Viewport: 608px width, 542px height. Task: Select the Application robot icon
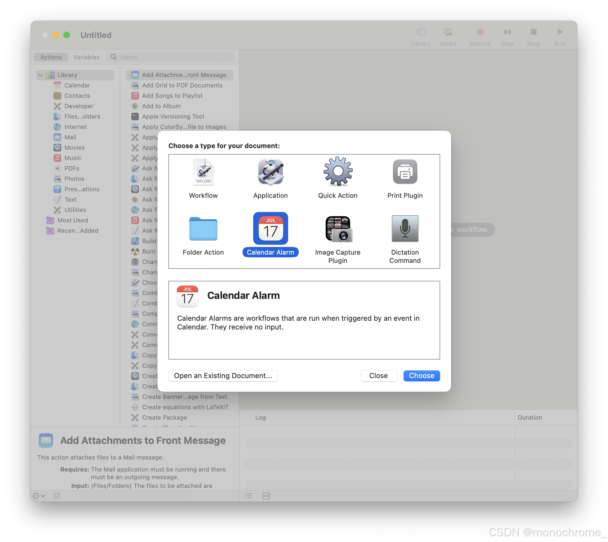click(x=270, y=172)
